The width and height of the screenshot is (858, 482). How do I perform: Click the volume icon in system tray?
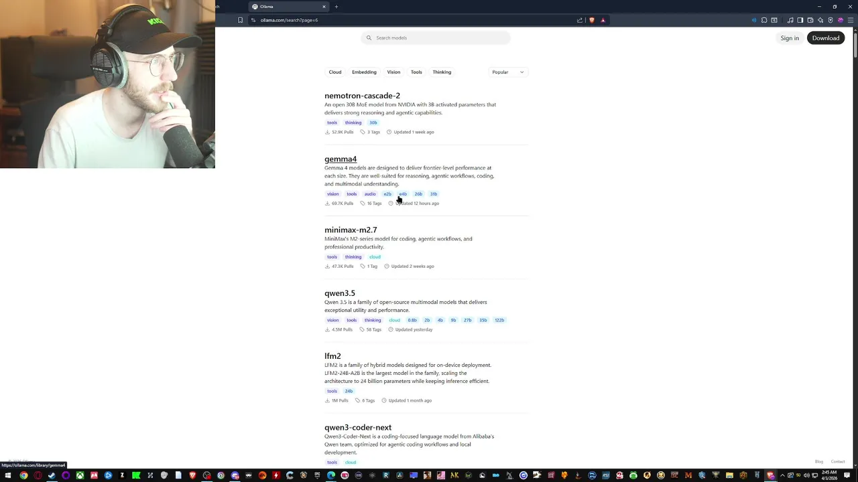806,475
